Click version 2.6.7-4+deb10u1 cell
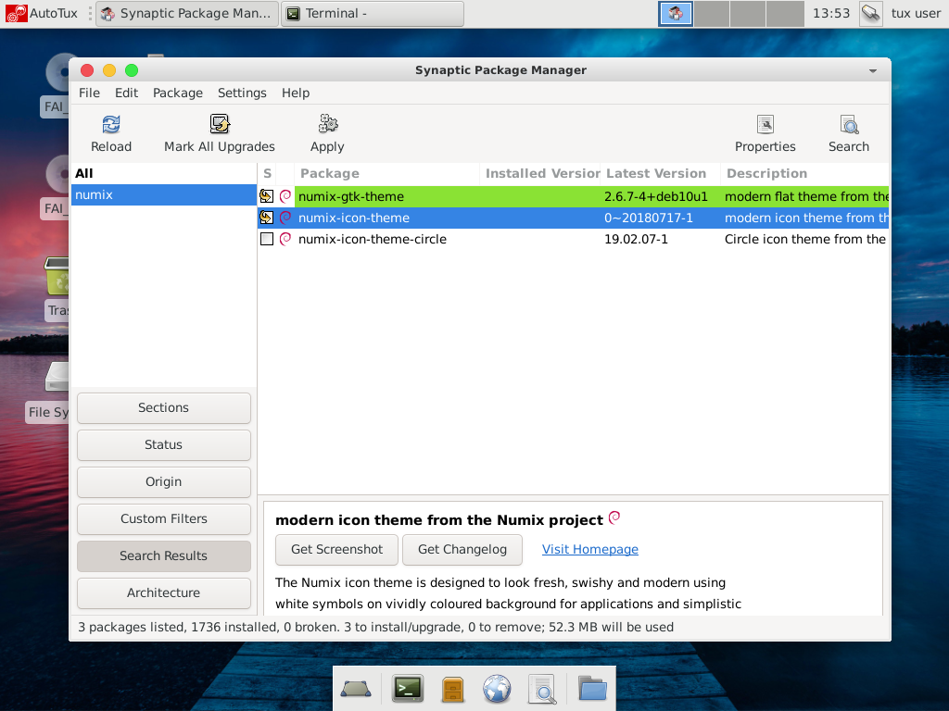 pos(656,196)
